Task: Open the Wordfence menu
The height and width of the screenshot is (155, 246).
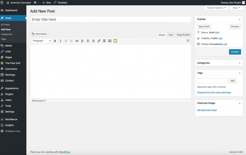Action: pyautogui.click(x=13, y=119)
